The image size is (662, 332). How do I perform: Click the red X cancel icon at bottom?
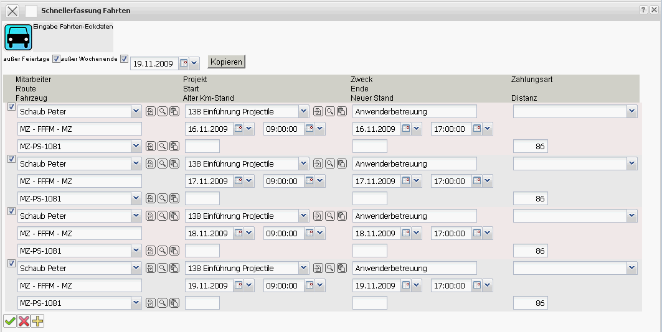[24, 321]
